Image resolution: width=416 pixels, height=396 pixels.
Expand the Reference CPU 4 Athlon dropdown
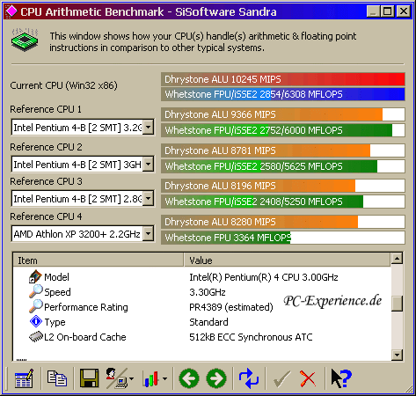(x=149, y=234)
